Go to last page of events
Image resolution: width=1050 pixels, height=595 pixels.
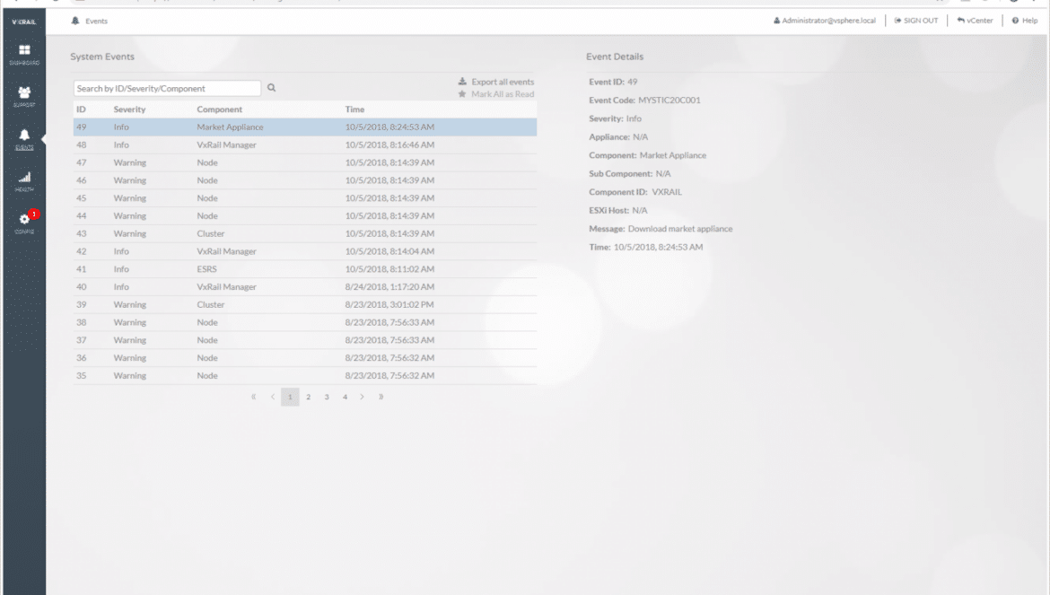pos(381,397)
